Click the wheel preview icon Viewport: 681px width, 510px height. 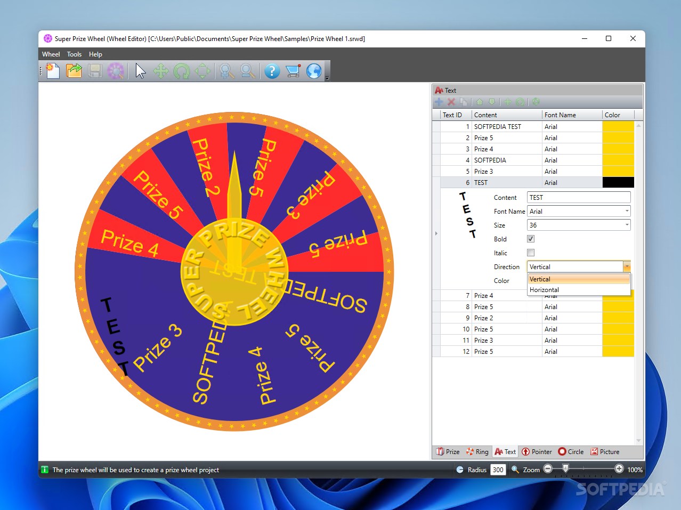[x=115, y=71]
